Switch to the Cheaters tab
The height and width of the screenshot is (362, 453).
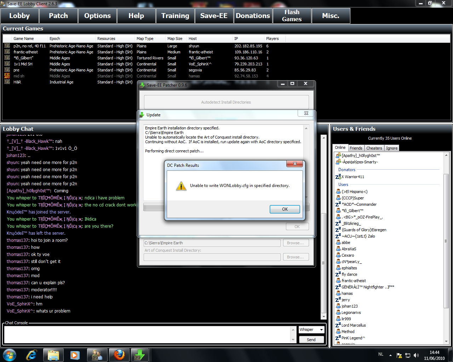(374, 148)
